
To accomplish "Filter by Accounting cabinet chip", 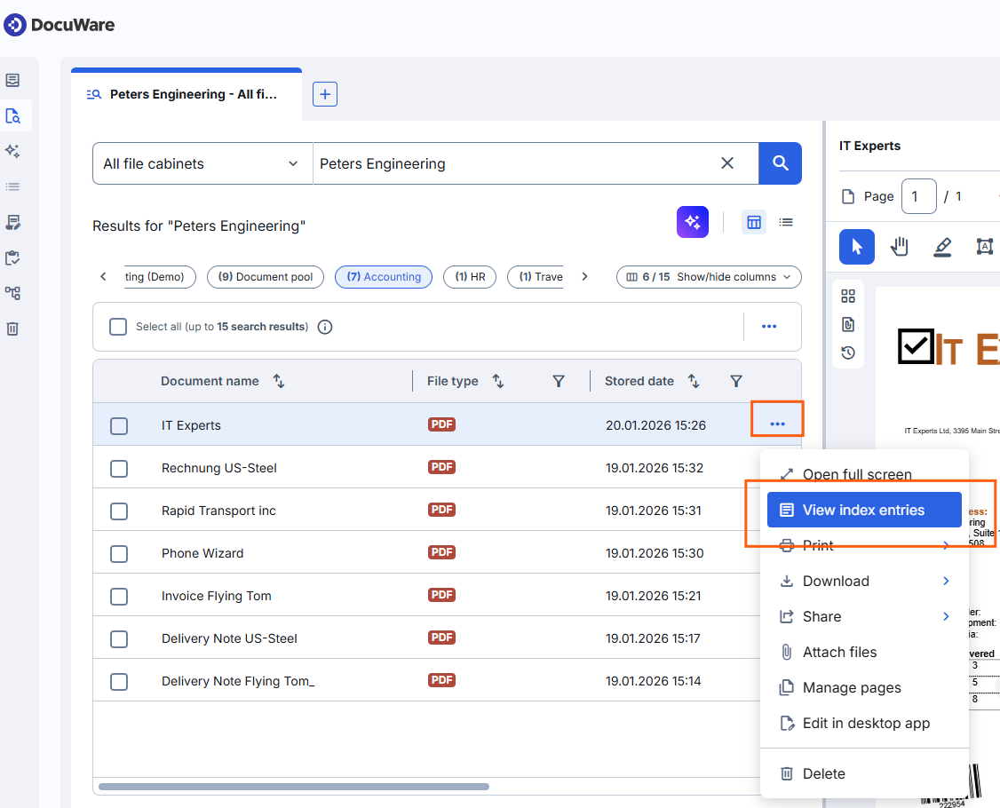I will (x=384, y=277).
